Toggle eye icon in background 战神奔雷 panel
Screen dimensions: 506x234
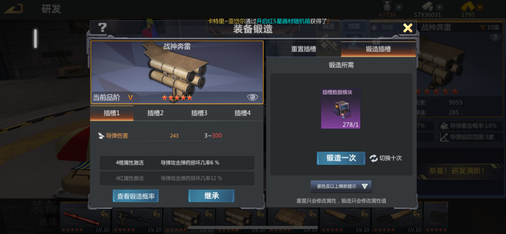tap(495, 37)
